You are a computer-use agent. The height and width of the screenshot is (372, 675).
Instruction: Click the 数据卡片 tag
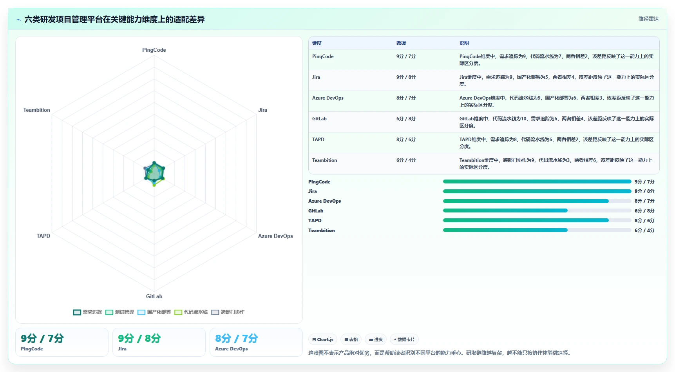coord(404,339)
